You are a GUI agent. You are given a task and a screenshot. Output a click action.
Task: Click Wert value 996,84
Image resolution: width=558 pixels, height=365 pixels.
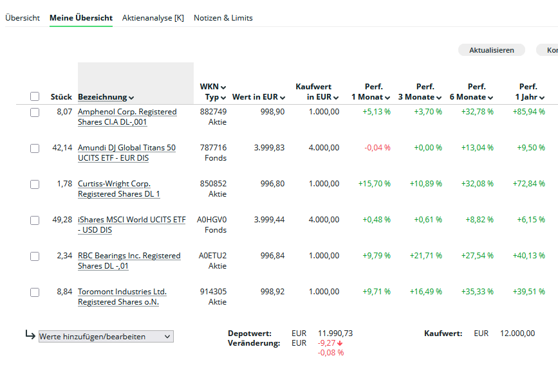coord(273,256)
